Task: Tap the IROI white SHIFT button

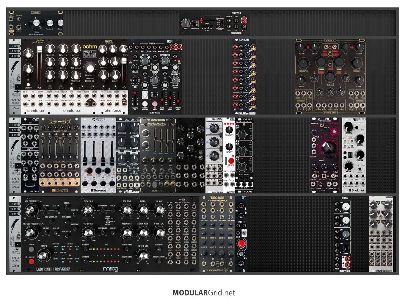Action: click(x=145, y=94)
